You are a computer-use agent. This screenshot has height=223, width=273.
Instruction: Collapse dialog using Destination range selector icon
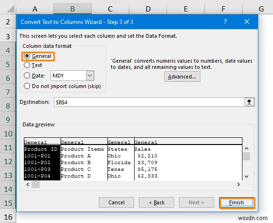[249, 102]
